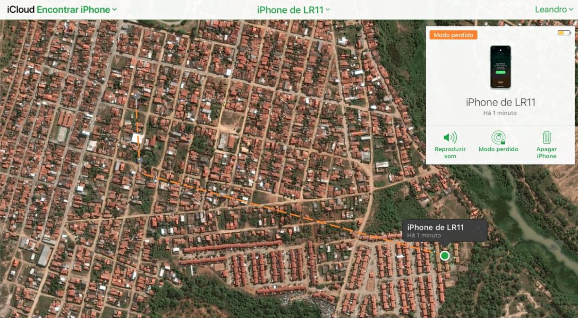Click the Reproduzir som label

(x=450, y=153)
